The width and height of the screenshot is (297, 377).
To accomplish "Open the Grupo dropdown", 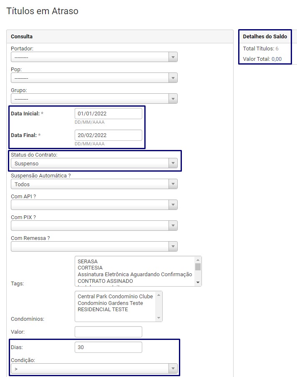I will [x=94, y=99].
